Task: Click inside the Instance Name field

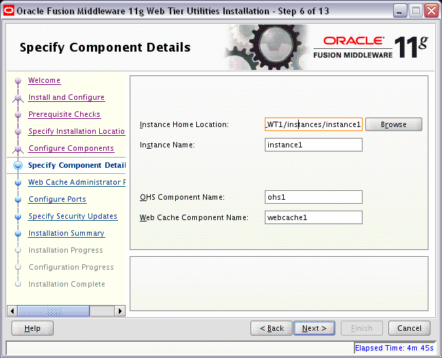Action: tap(313, 145)
